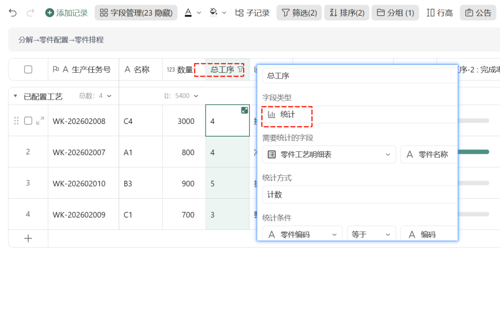500x330 pixels.
Task: Select quantity cell 800
Action: point(184,152)
